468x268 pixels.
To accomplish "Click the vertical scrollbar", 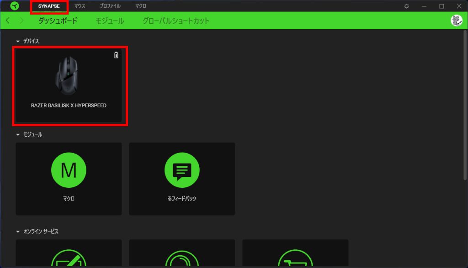I will 465,105.
